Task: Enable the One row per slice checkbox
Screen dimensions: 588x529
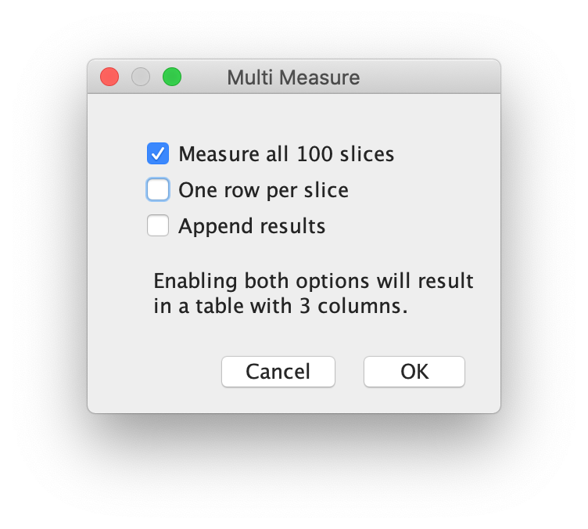Action: [158, 190]
